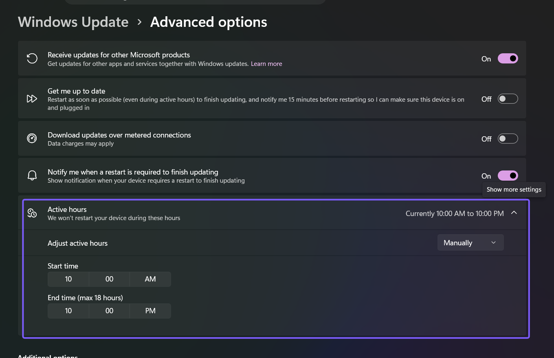Click the Receive updates circular arrow icon
The width and height of the screenshot is (554, 358).
[32, 59]
